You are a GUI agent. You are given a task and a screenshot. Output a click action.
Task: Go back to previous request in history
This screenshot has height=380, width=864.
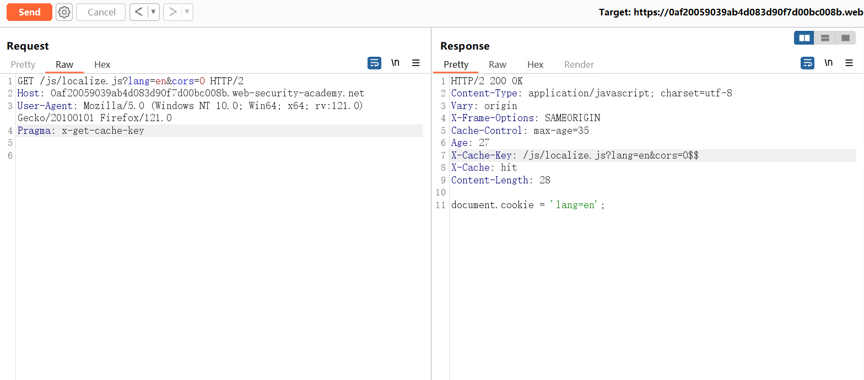(x=139, y=12)
